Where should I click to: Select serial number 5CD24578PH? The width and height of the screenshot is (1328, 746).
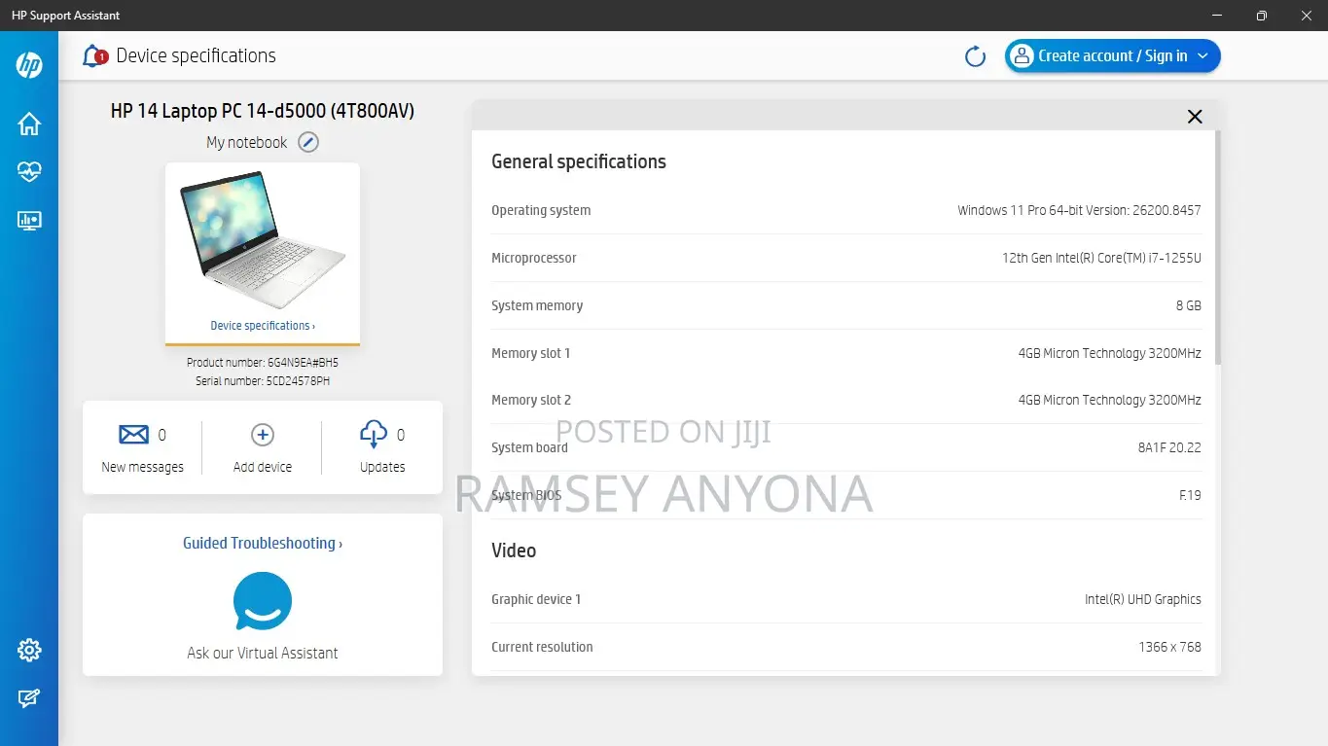[298, 381]
